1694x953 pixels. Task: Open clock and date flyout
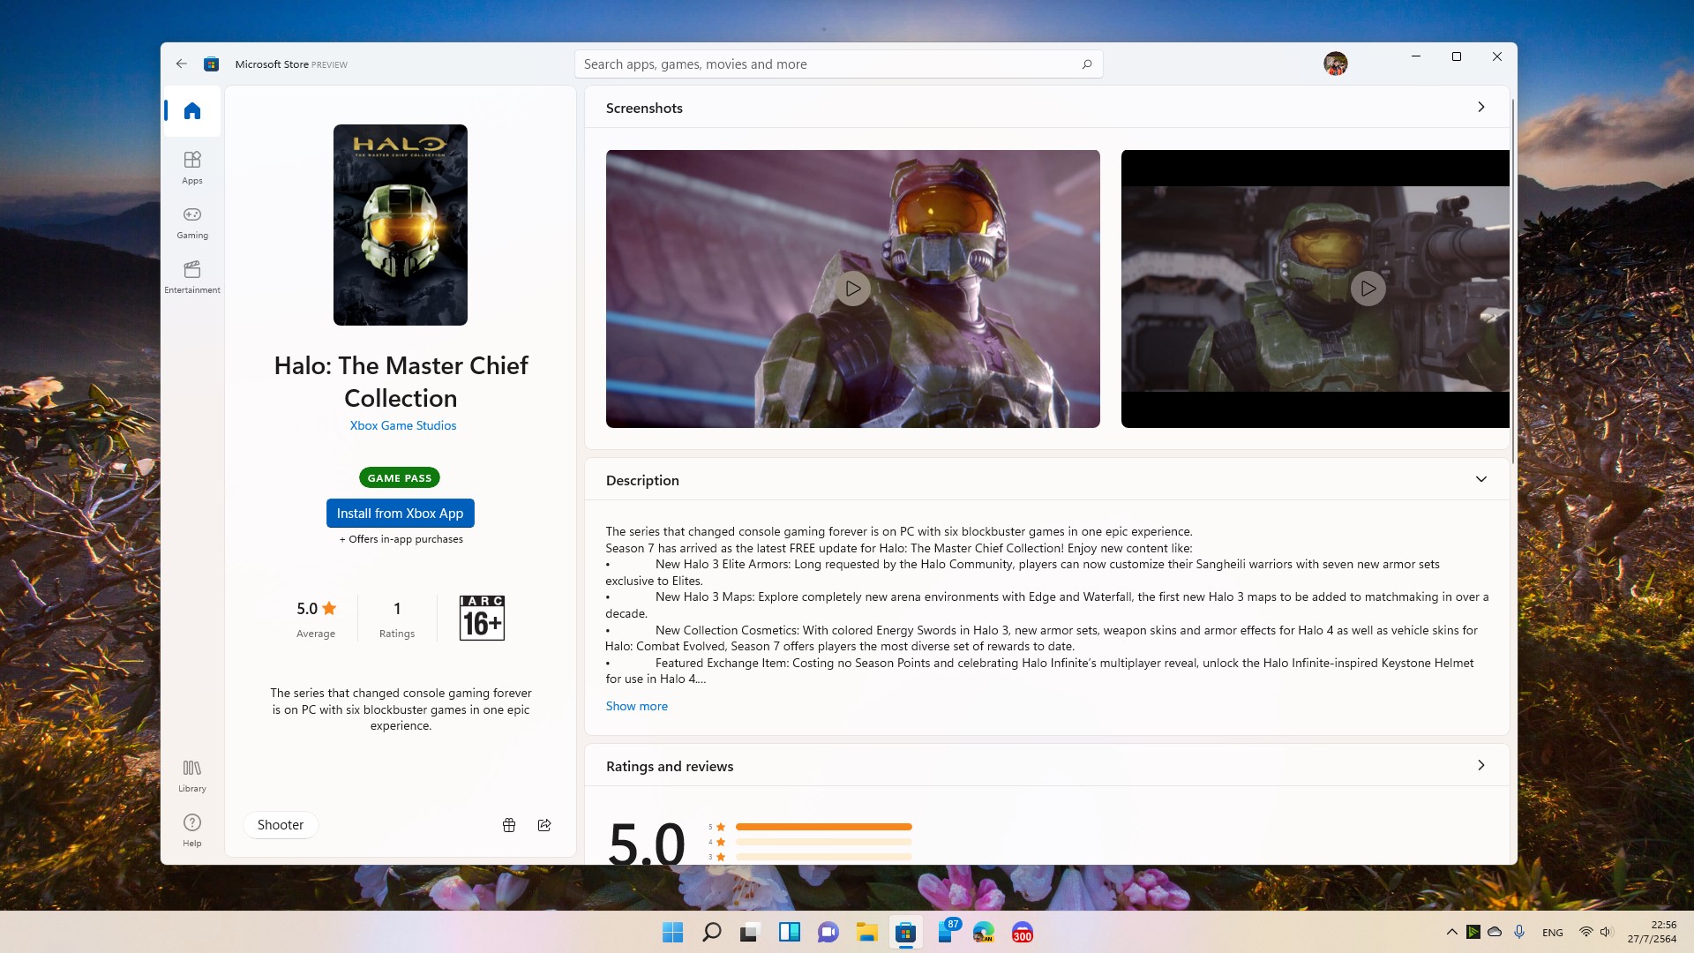1653,932
